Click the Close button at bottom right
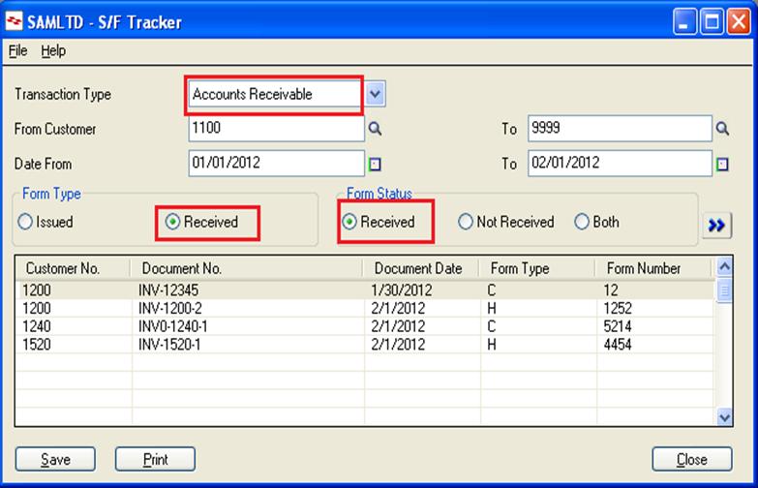This screenshot has height=488, width=758. [692, 459]
